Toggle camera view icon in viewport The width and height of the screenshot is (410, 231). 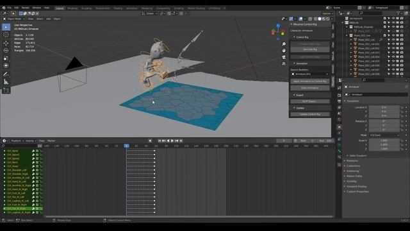[x=284, y=57]
